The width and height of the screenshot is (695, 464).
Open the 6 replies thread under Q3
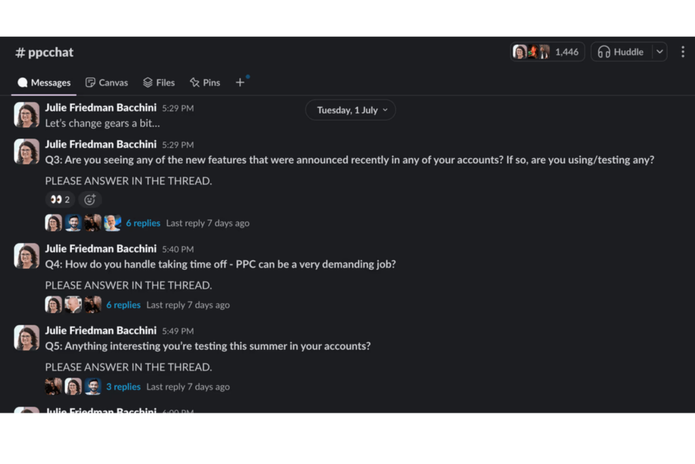[143, 223]
